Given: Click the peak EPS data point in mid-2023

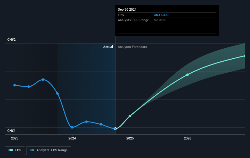Looking at the screenshot, I should pyautogui.click(x=43, y=80).
